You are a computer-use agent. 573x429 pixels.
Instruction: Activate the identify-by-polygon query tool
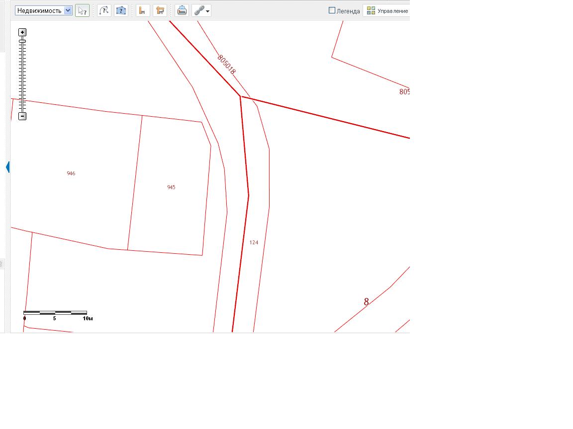[121, 10]
